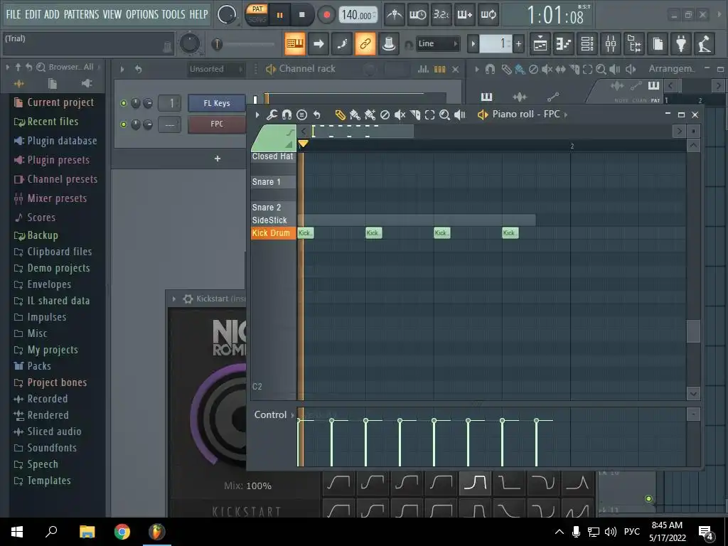Open the Mixer view button
This screenshot has width=728, height=546.
[611, 43]
